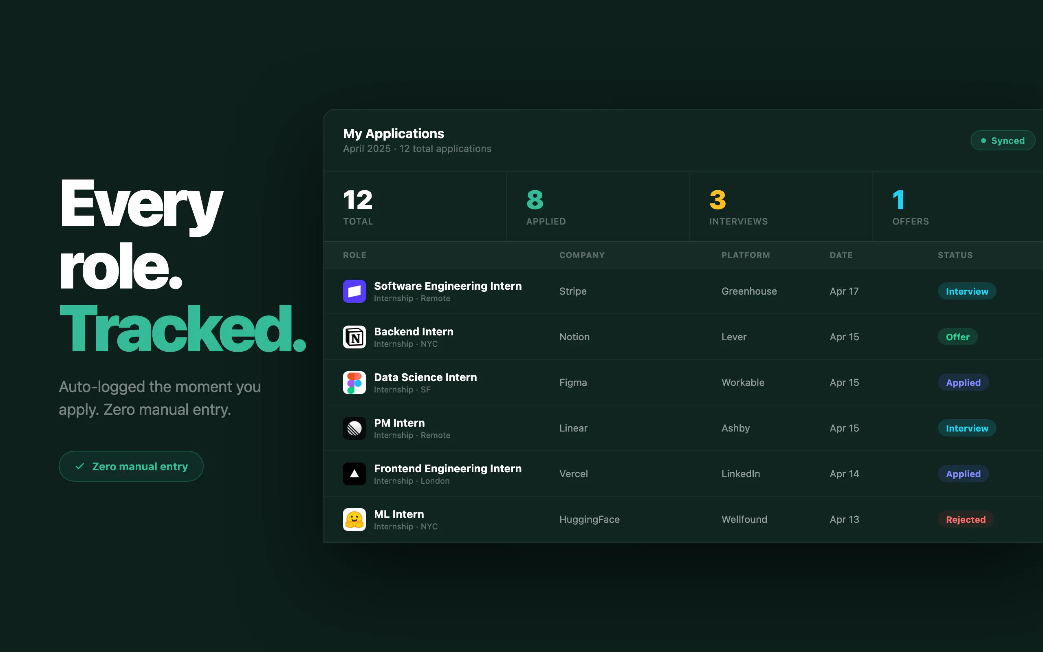
Task: Select the Offer status badge for Notion
Action: pos(958,337)
